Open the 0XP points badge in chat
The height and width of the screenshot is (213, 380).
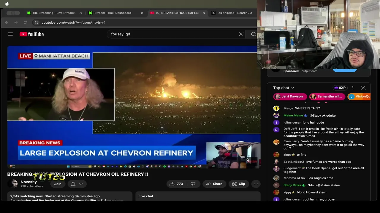tap(340, 88)
